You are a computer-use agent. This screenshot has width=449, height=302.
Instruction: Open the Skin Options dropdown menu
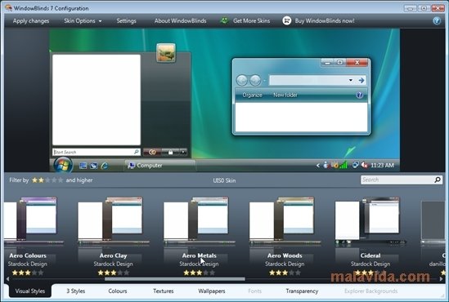pos(83,21)
